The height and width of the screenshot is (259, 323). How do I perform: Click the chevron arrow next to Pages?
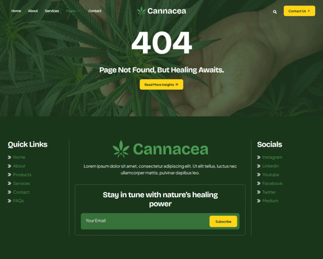[79, 11]
